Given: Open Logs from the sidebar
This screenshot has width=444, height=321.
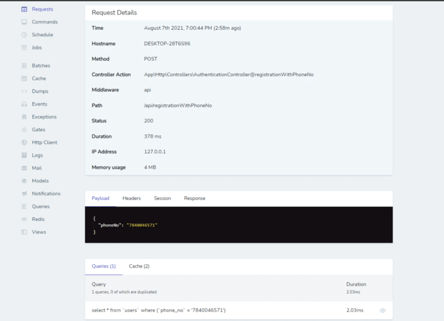Looking at the screenshot, I should 37,155.
